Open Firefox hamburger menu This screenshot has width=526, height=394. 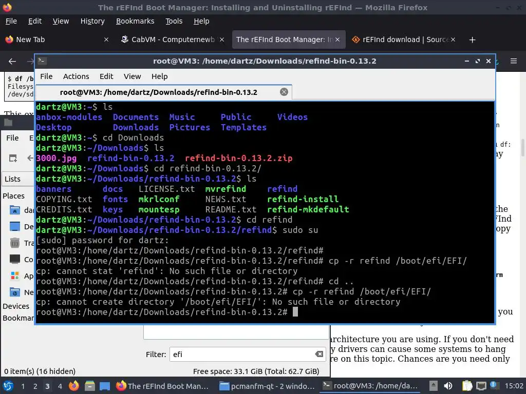pos(514,61)
